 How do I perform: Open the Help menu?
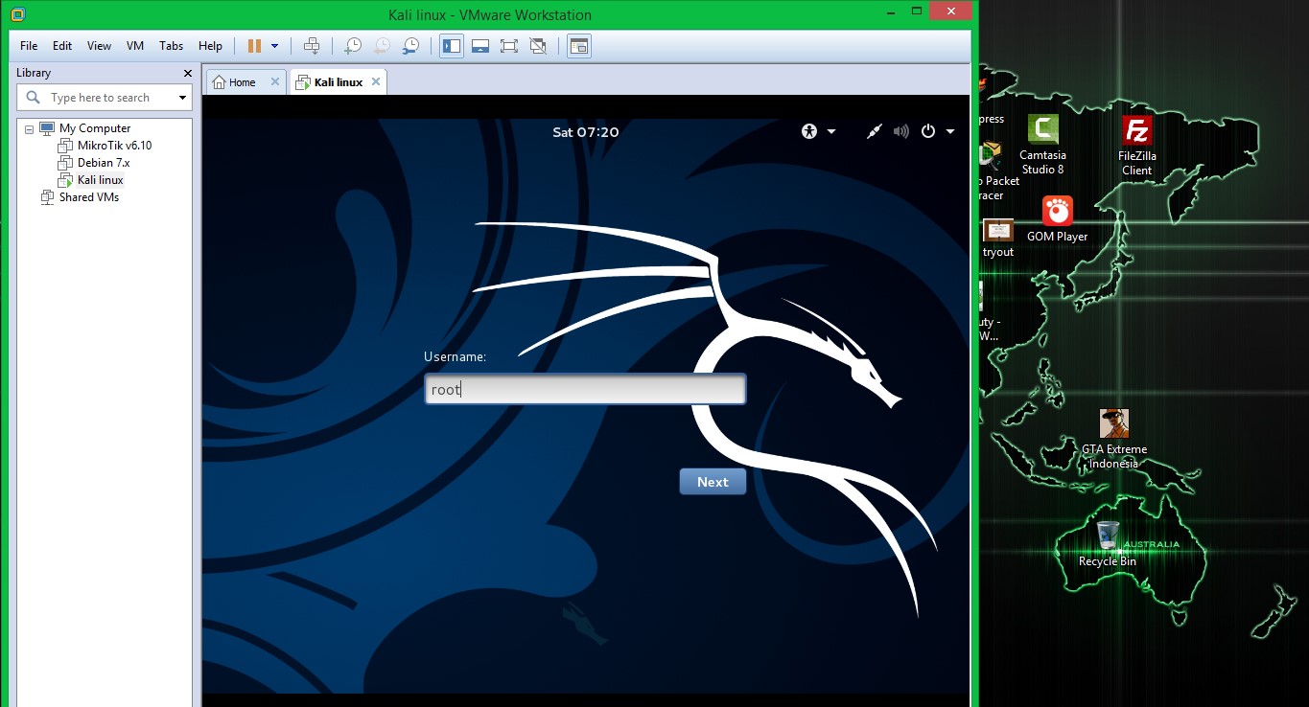point(210,46)
